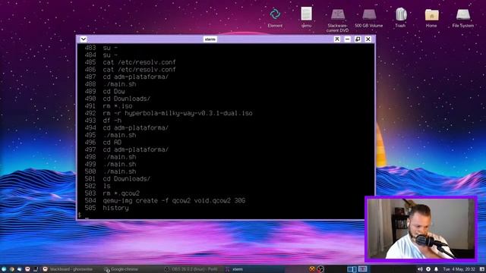
Task: Open the volume control in the tray
Action: (420, 269)
